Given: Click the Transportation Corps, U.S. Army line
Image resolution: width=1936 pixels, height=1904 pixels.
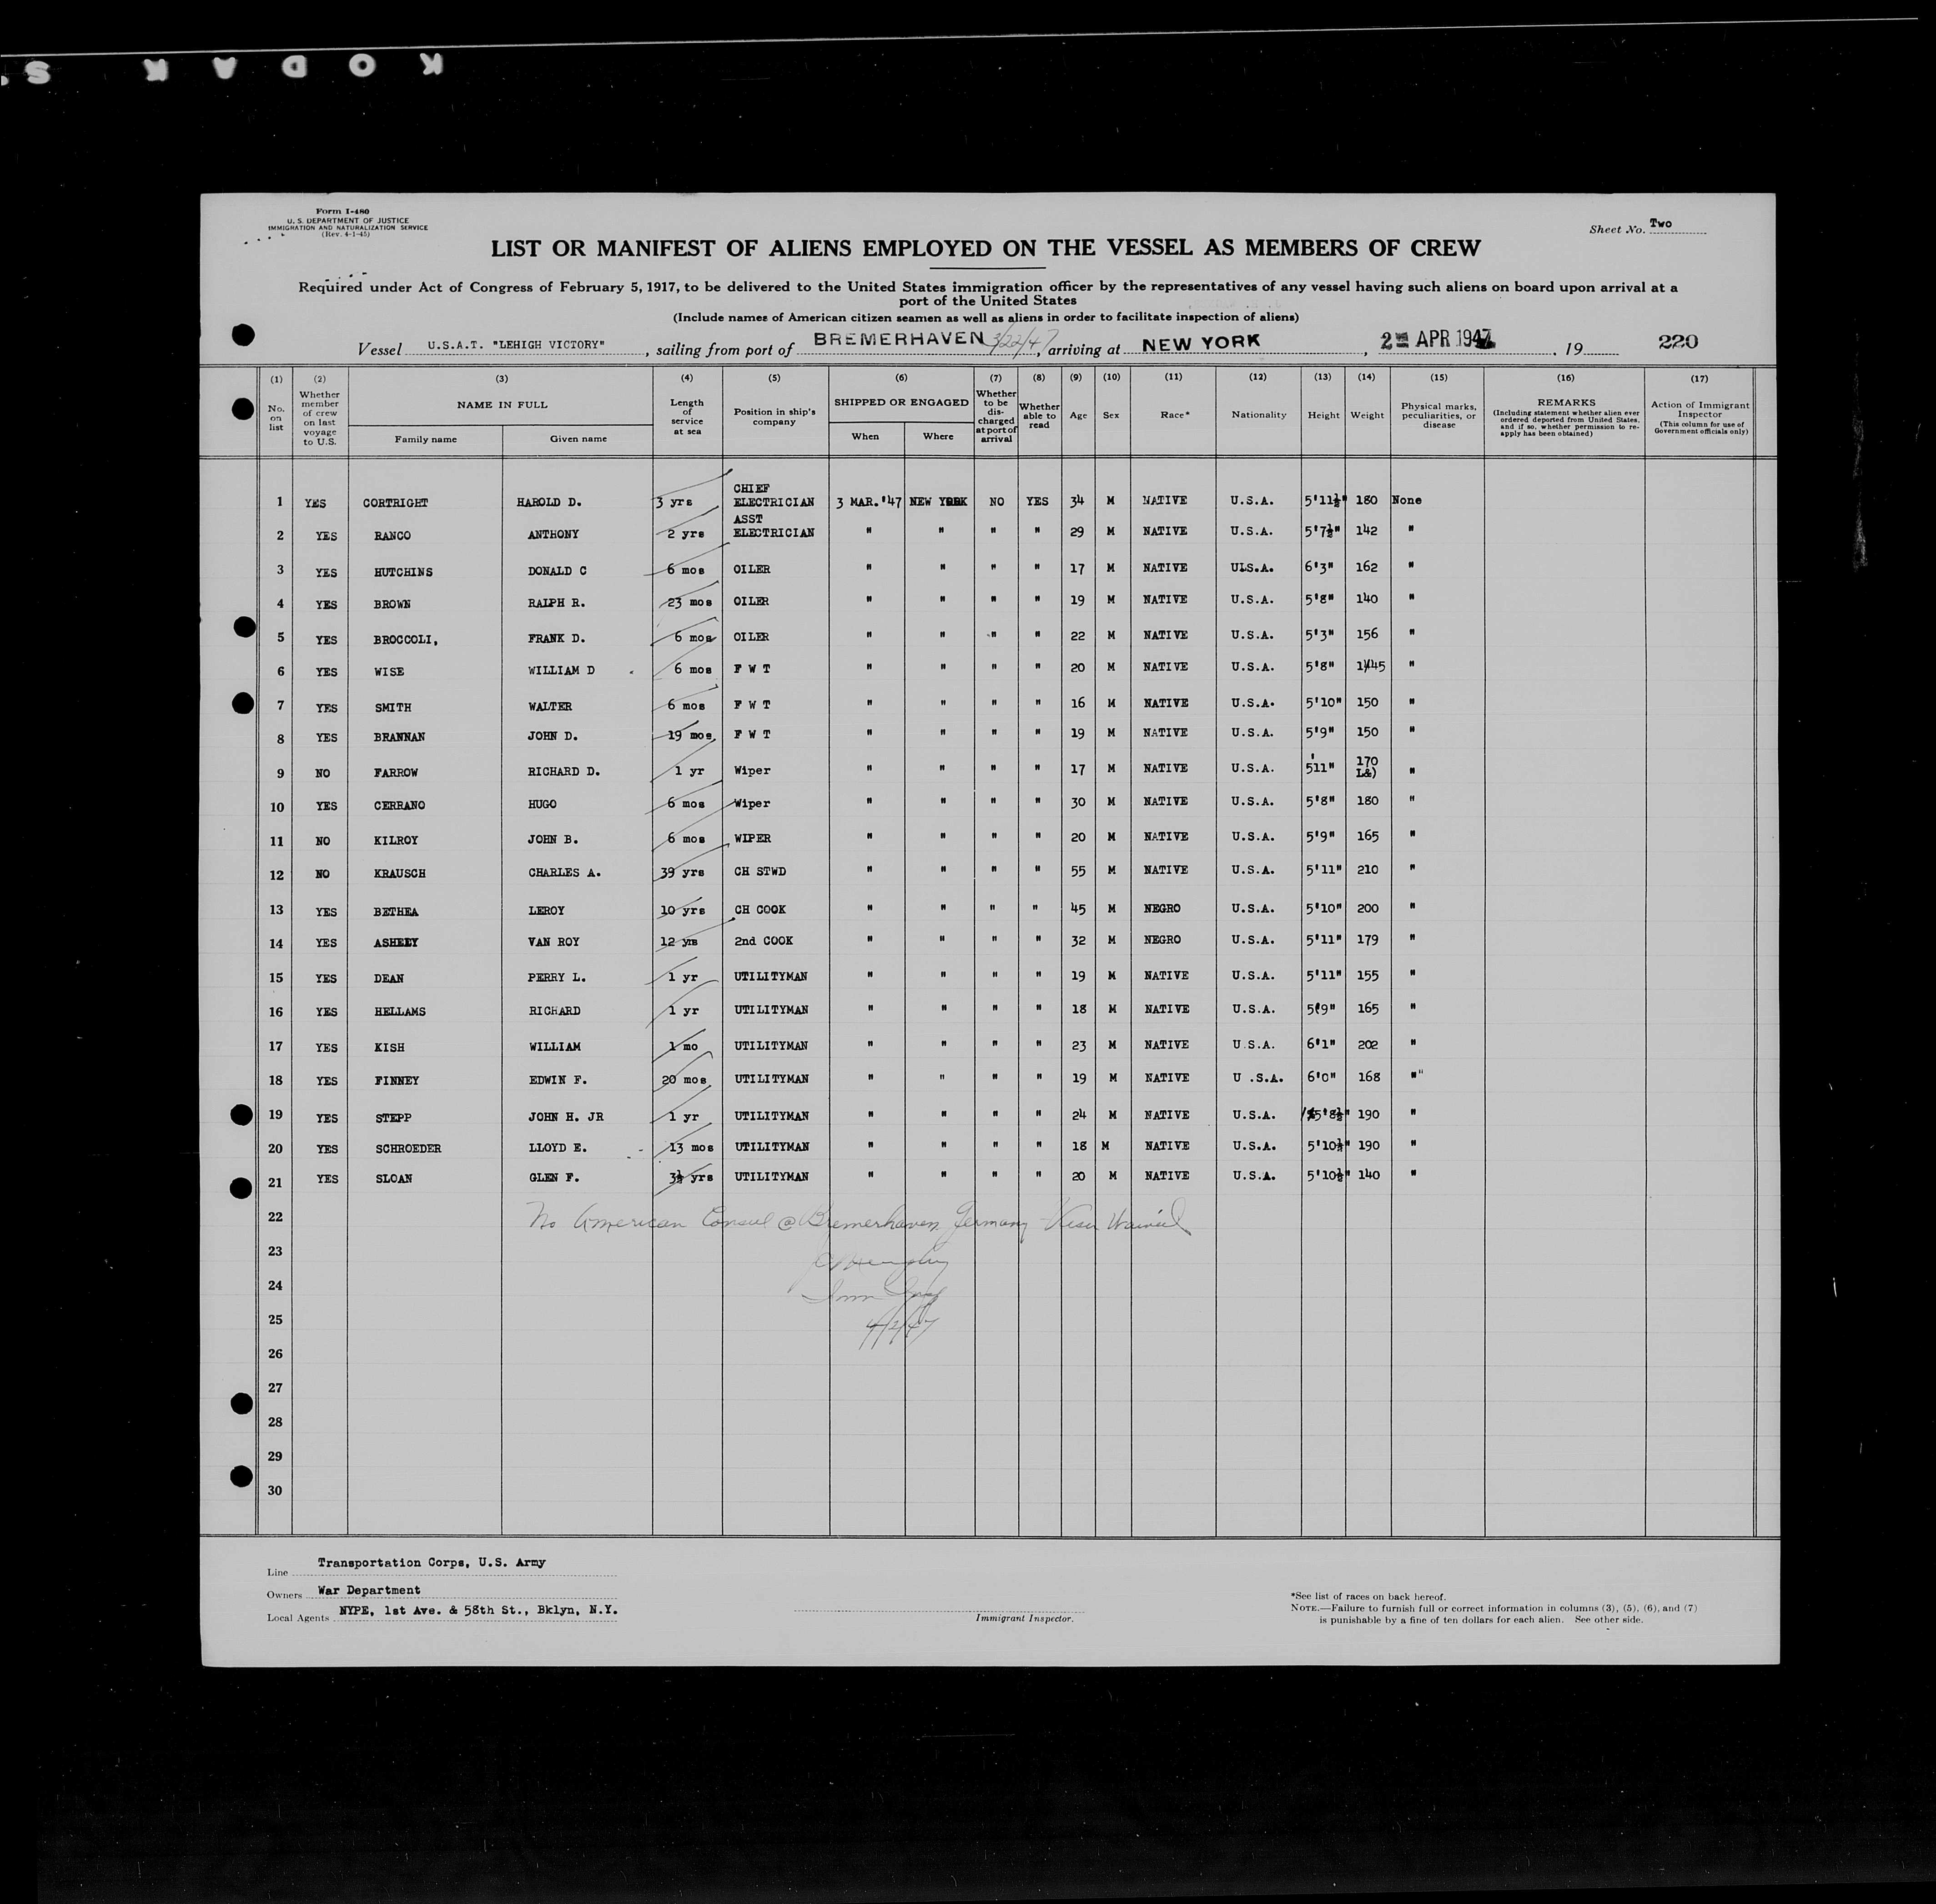Looking at the screenshot, I should 431,1563.
